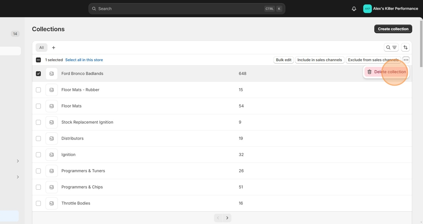423x224 pixels.
Task: Add a new view with the plus icon
Action: click(53, 48)
